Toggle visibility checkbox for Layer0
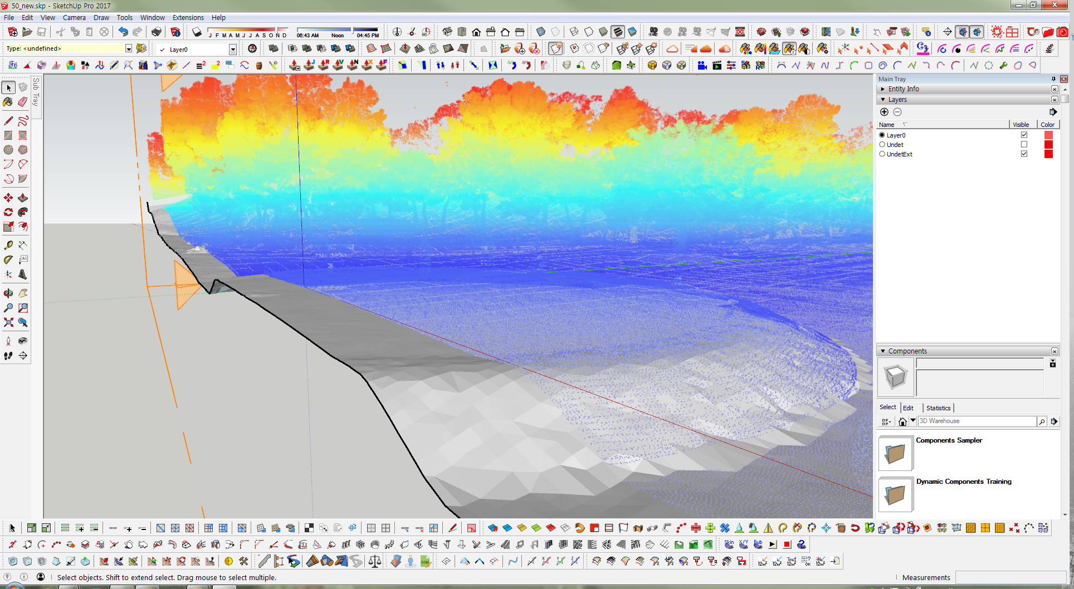 pos(1024,135)
